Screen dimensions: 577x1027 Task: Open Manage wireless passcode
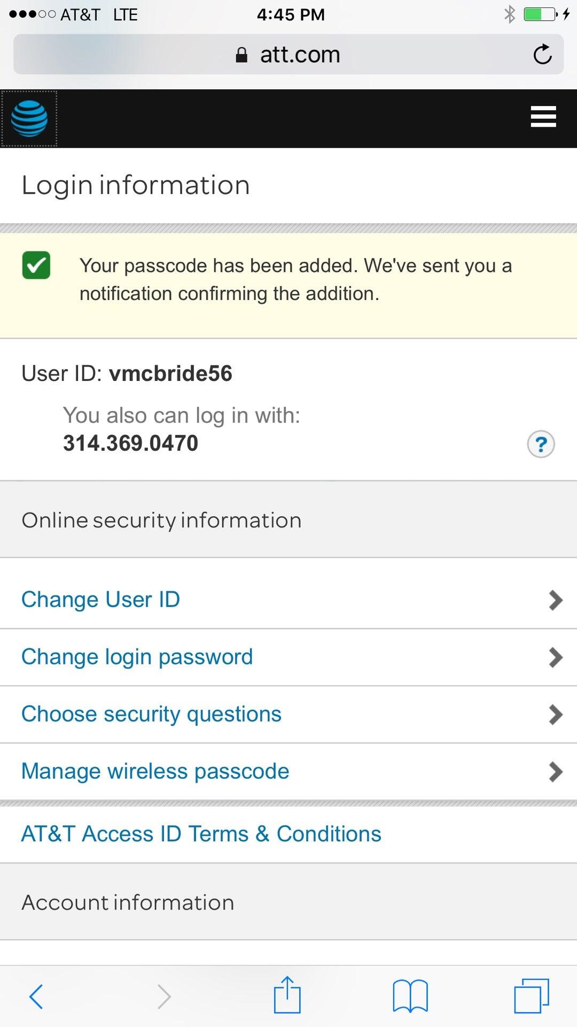pos(155,771)
